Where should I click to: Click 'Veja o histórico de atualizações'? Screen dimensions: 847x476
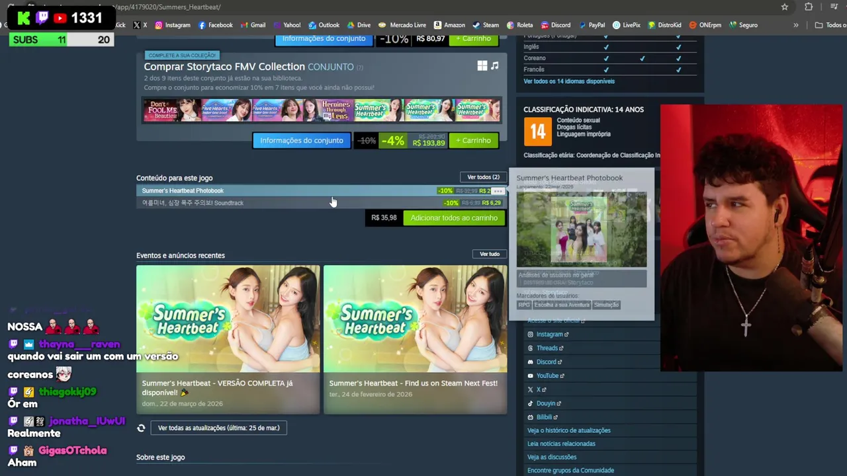point(569,430)
